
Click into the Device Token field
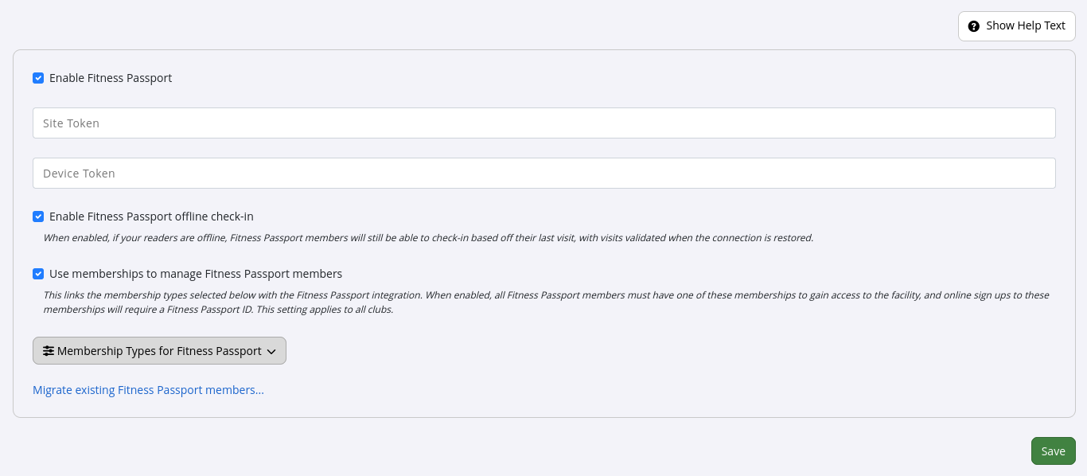tap(543, 174)
